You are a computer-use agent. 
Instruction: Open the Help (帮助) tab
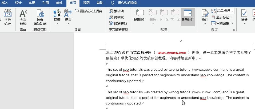pyautogui.click(x=100, y=3)
